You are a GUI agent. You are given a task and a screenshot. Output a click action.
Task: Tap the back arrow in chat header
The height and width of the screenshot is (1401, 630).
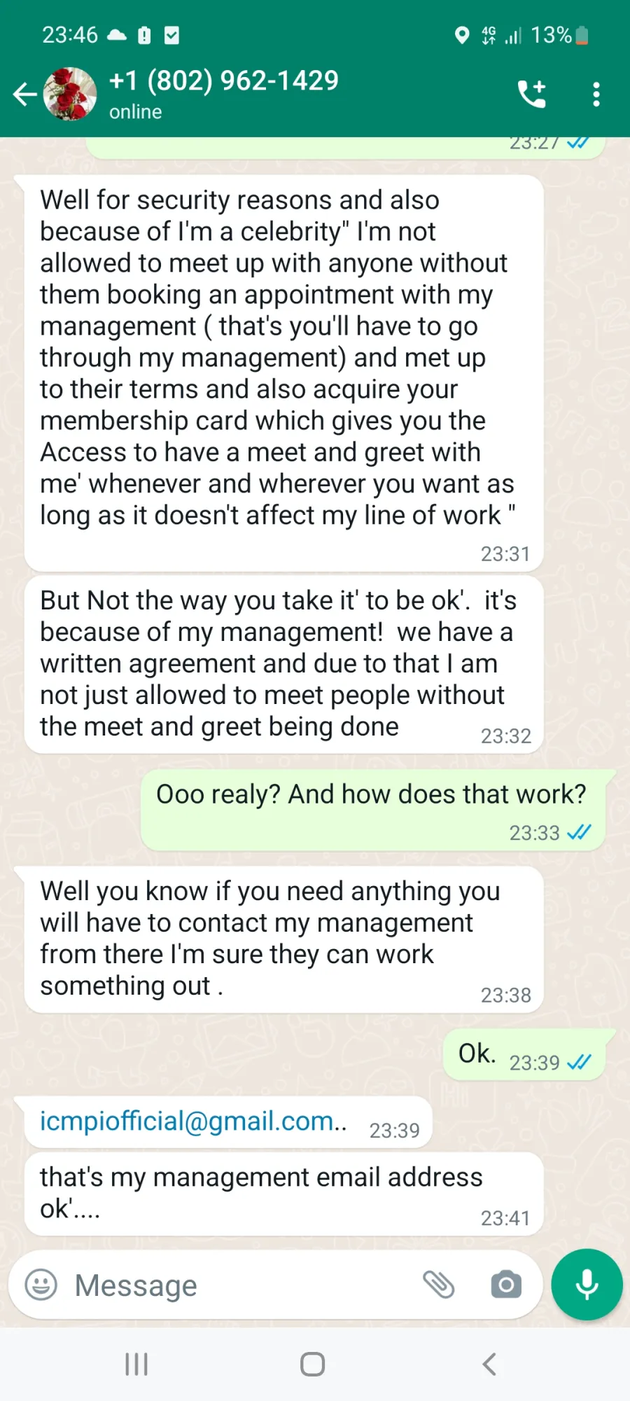[x=24, y=94]
